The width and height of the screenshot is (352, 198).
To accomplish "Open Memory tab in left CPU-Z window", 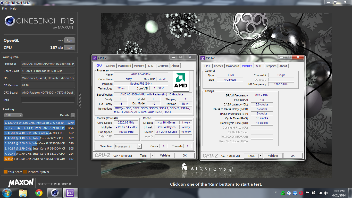I will (x=139, y=66).
